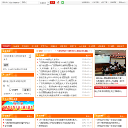The width and height of the screenshot is (128, 128).
Task: Click the 社会主义核心价值 banner image
Action: pyautogui.click(x=18, y=106)
